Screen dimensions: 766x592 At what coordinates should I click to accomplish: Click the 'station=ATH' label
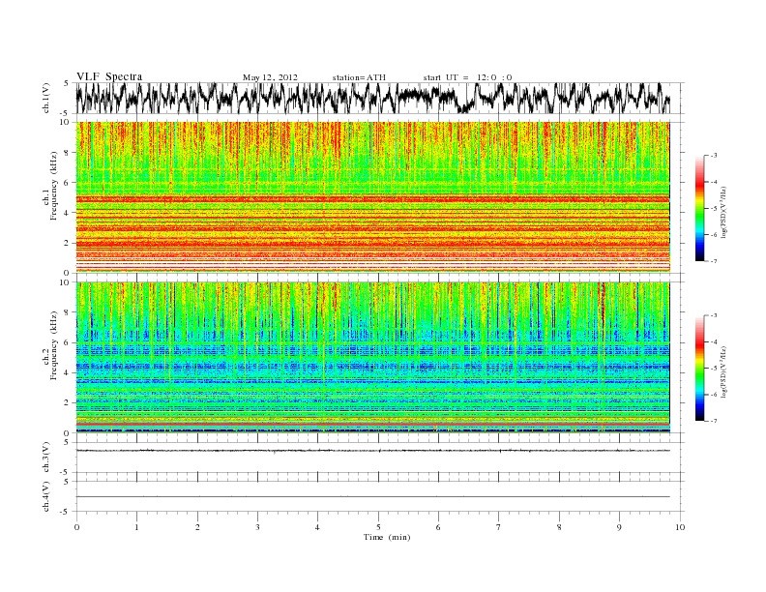[359, 77]
